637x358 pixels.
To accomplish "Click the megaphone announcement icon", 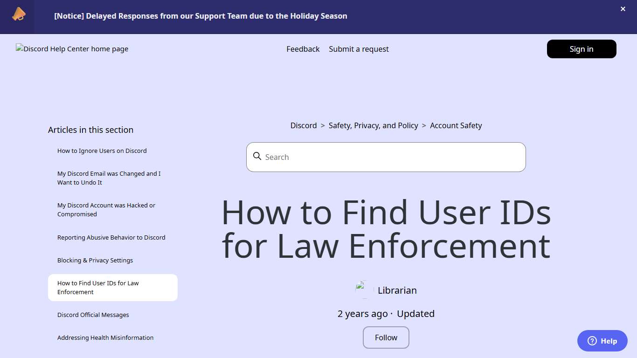I will tap(18, 14).
